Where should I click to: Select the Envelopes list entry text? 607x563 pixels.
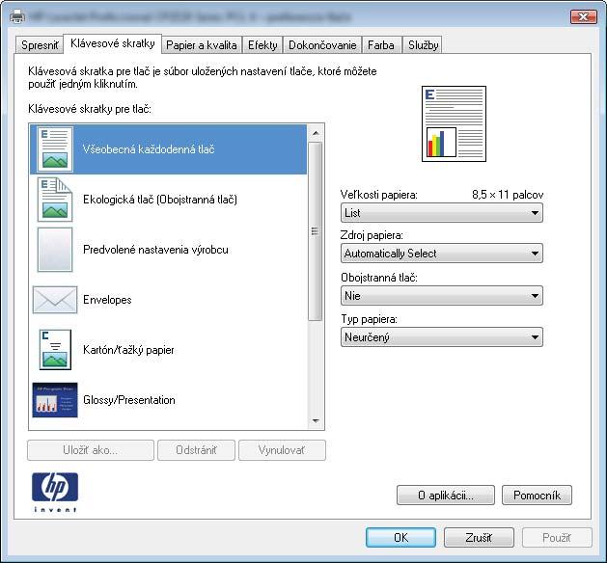pyautogui.click(x=107, y=300)
